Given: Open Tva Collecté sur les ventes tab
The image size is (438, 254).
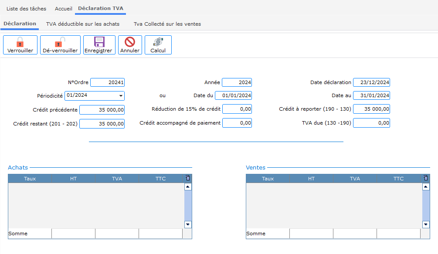Looking at the screenshot, I should coord(167,24).
